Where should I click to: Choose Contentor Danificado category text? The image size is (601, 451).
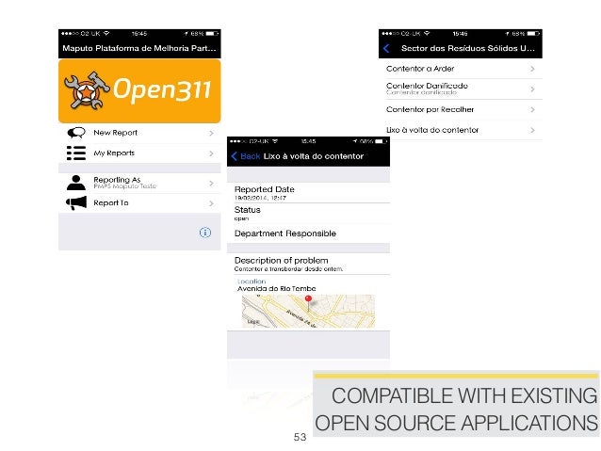point(427,86)
